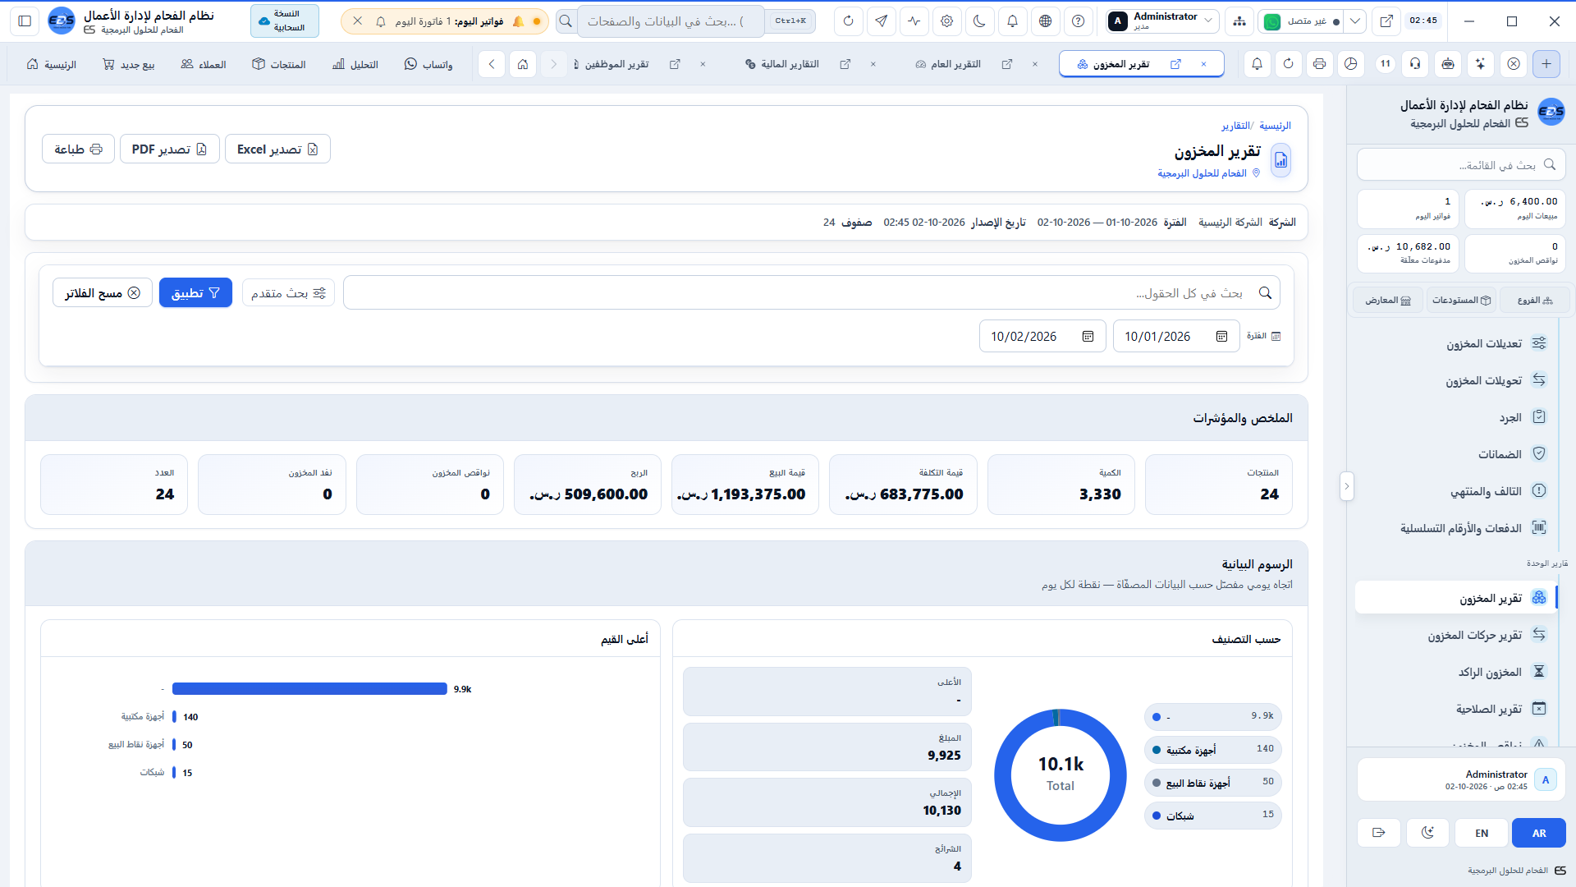Screen dimensions: 1576x887
Task: Click the add new tab plus button
Action: (1546, 64)
